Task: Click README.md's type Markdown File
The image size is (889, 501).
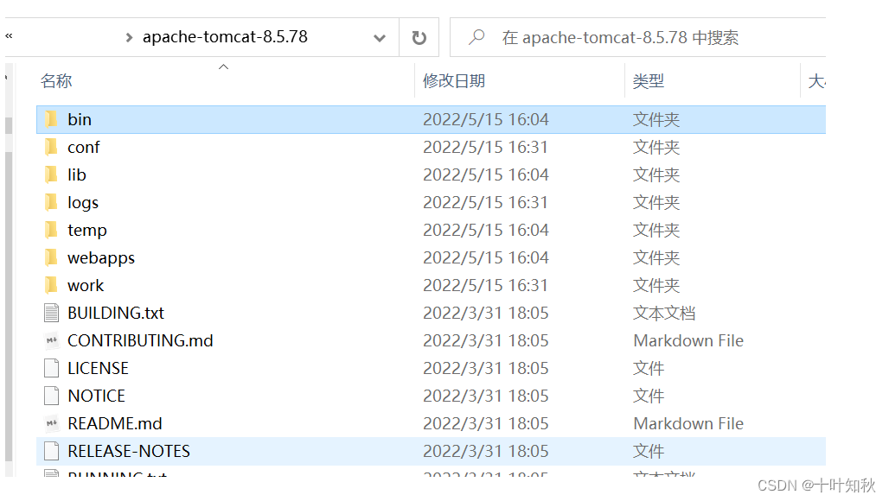Action: [688, 423]
